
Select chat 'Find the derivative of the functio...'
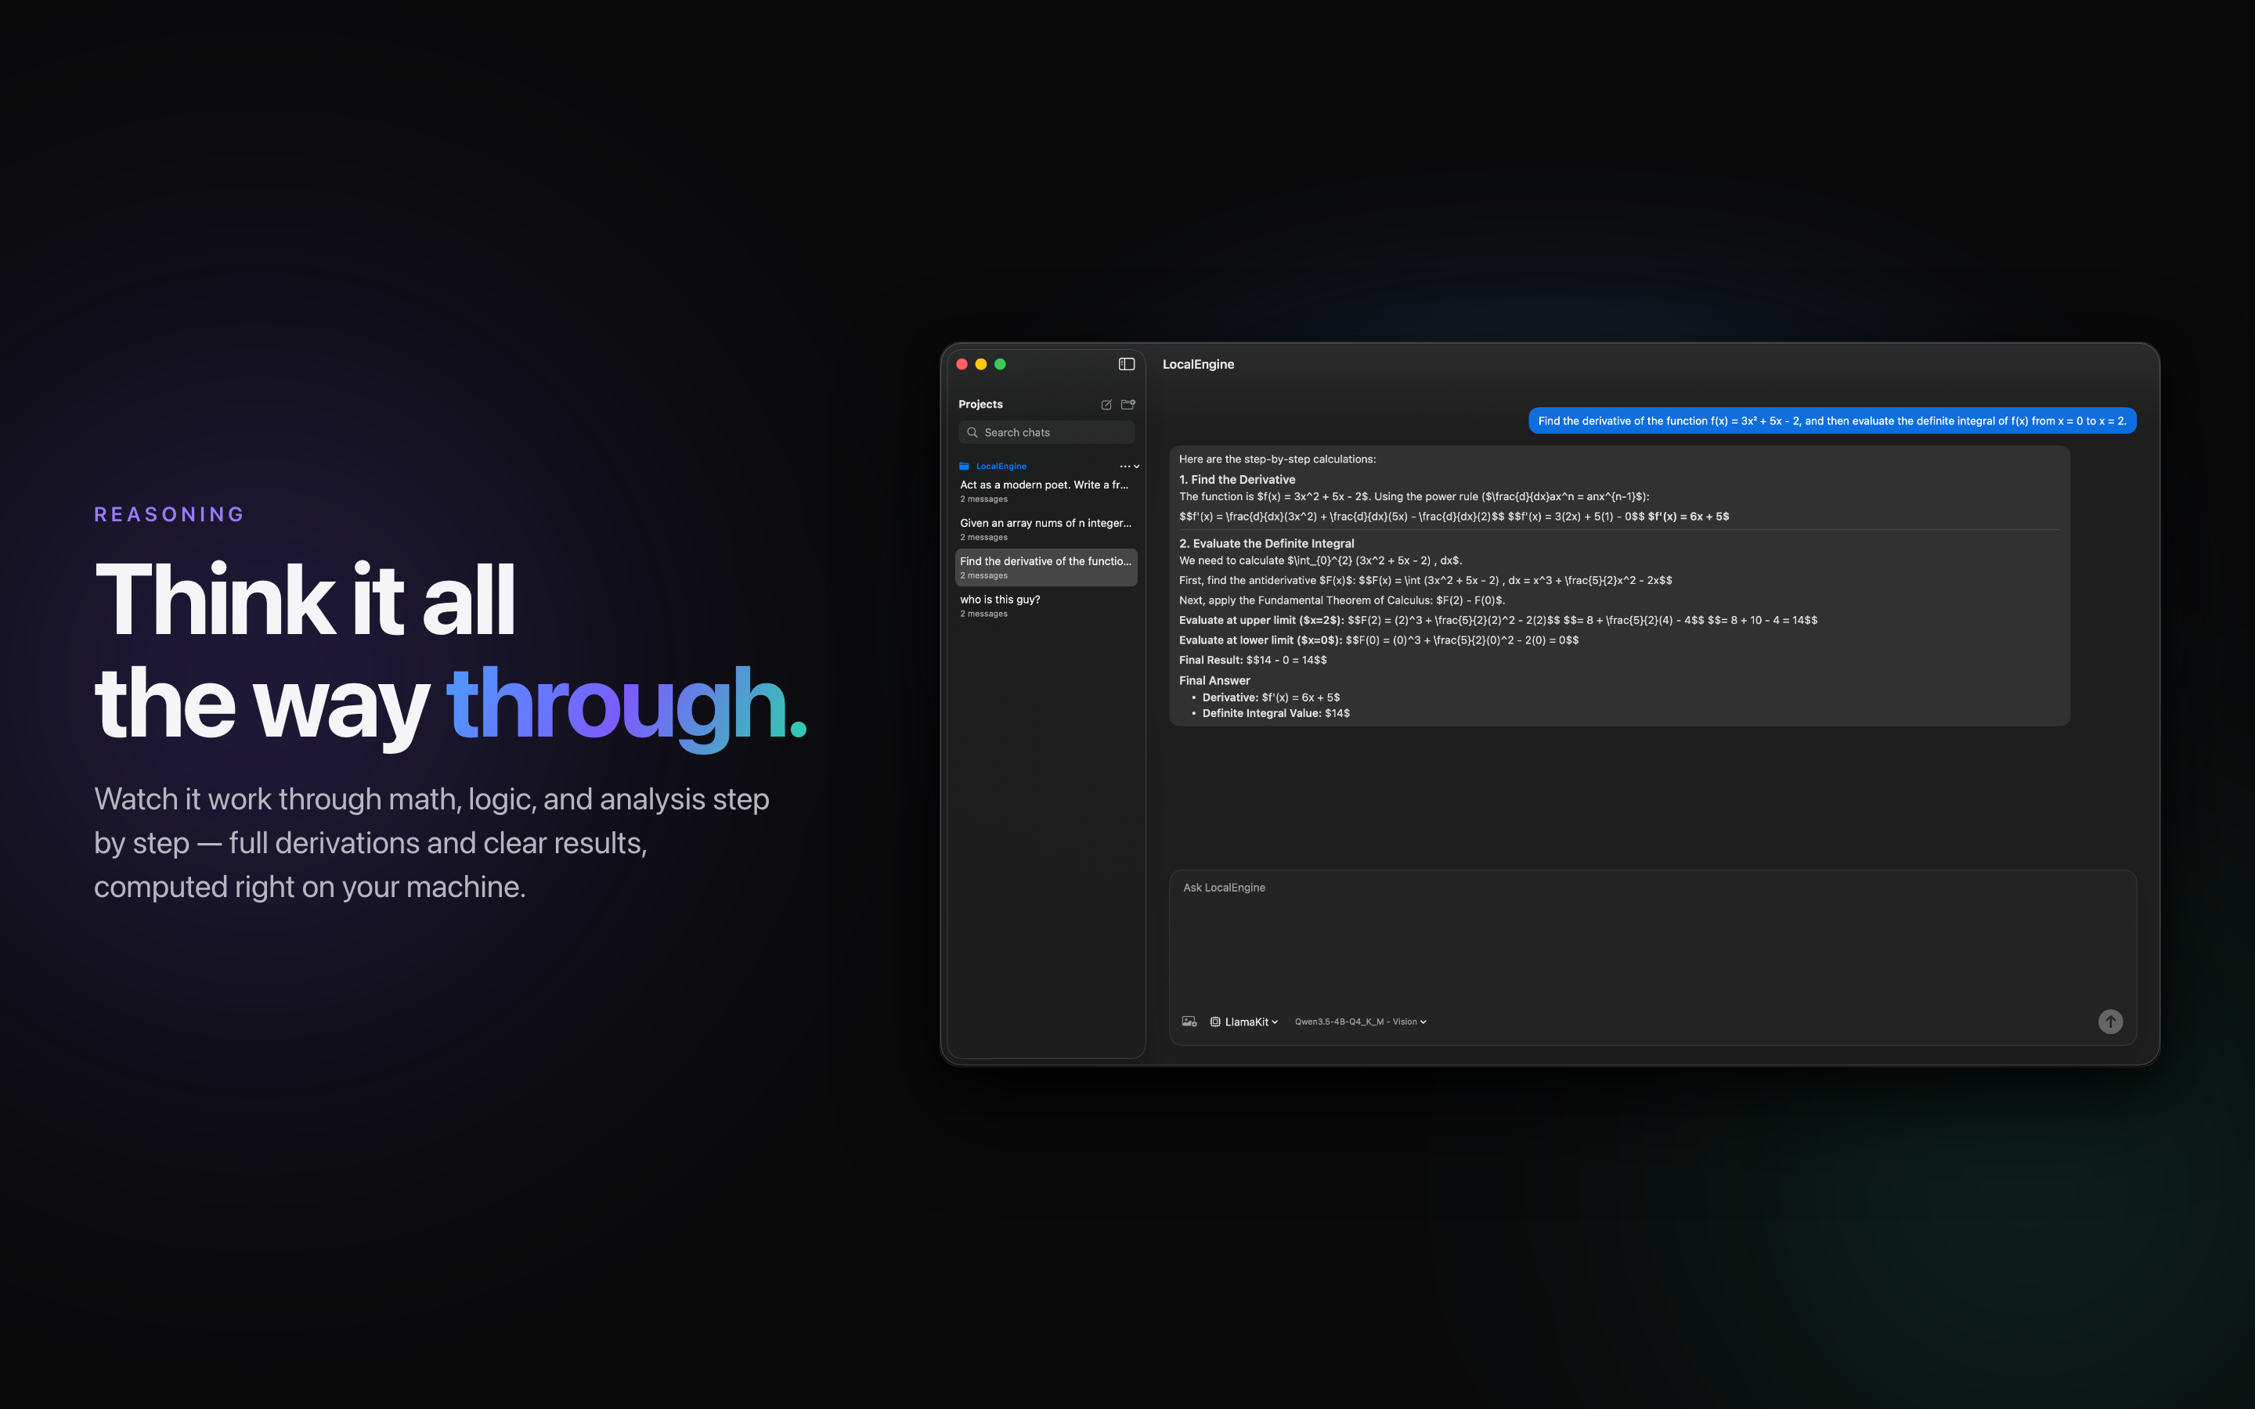pyautogui.click(x=1045, y=568)
